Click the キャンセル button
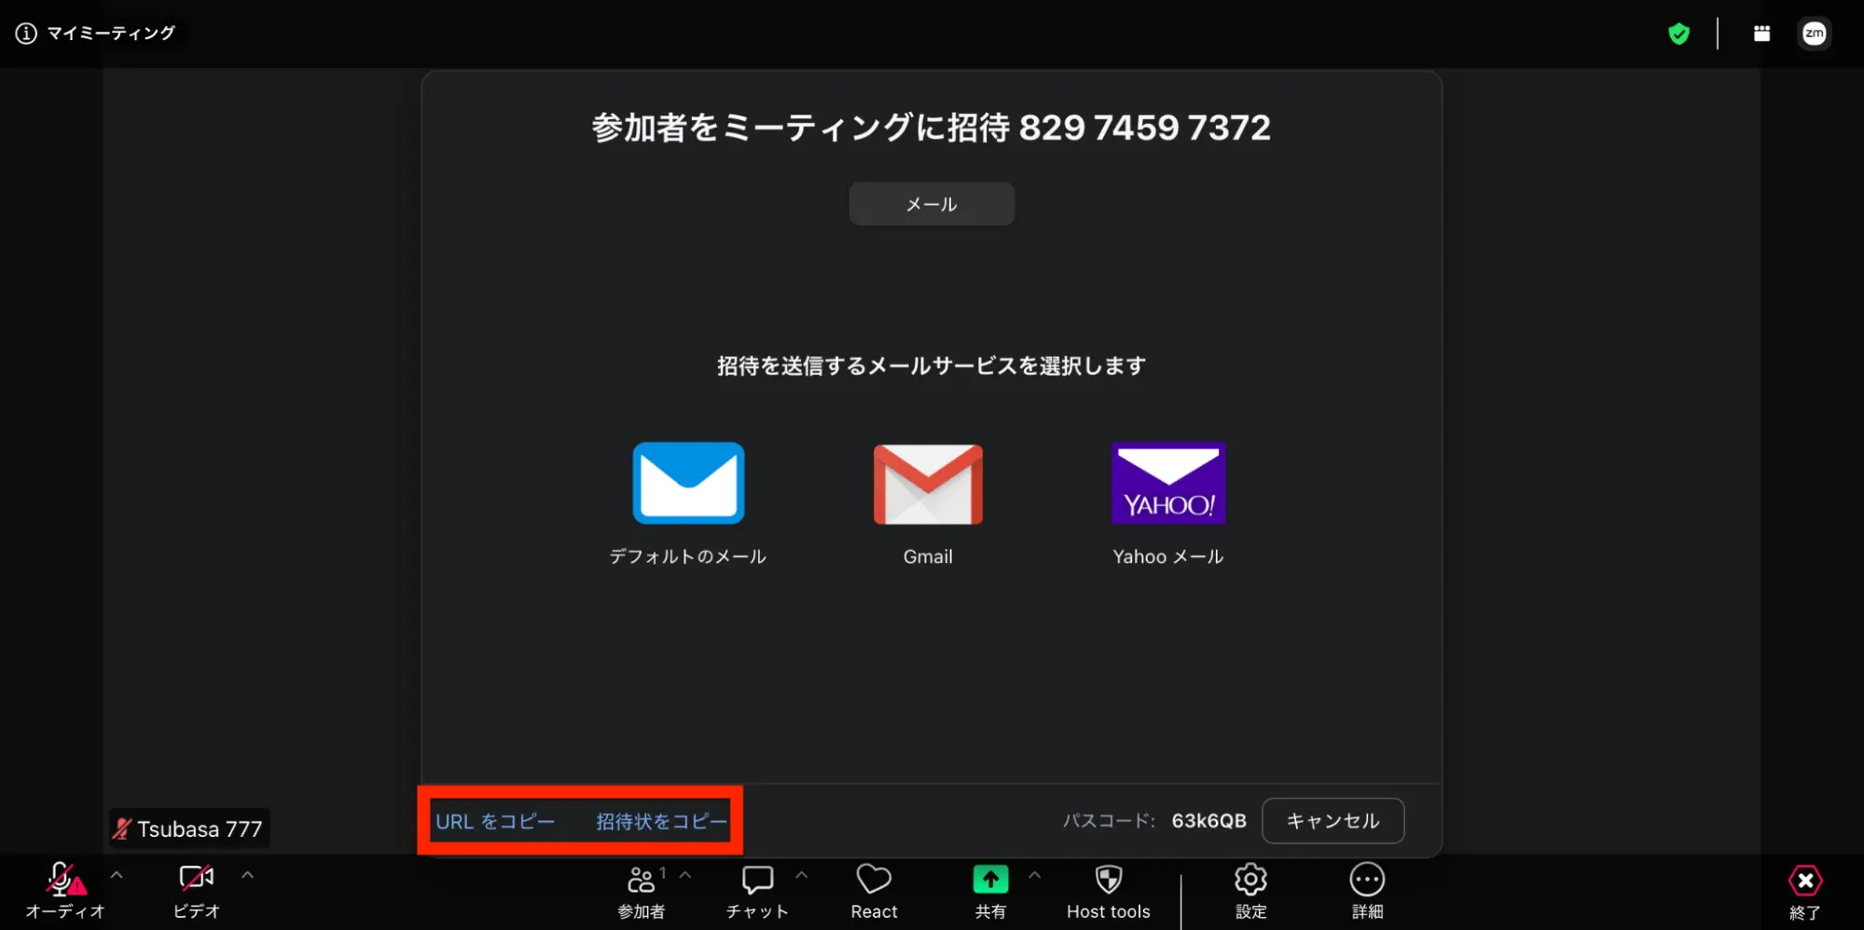 click(x=1332, y=821)
